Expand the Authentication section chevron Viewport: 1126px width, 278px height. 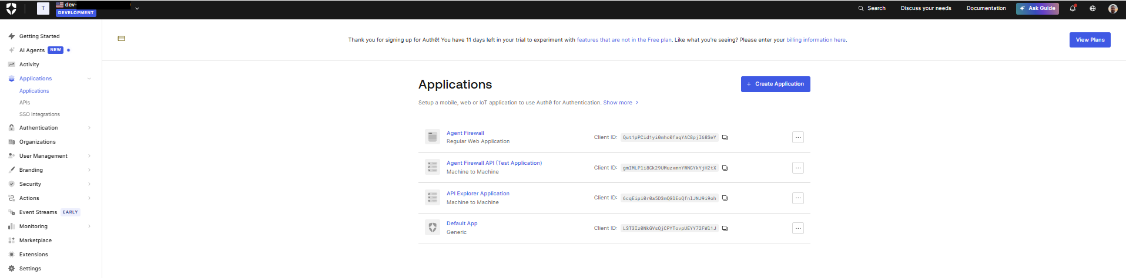pos(89,128)
